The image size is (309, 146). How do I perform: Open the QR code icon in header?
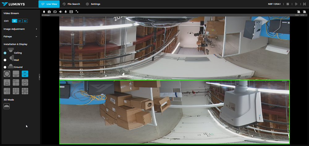tap(288, 4)
